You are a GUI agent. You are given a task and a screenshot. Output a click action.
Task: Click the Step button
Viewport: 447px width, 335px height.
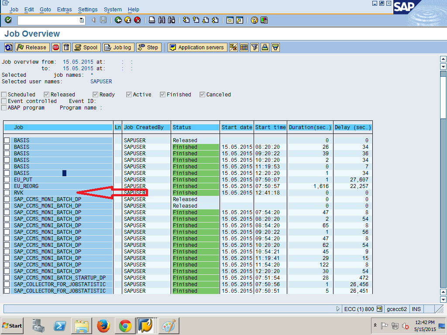[x=149, y=47]
